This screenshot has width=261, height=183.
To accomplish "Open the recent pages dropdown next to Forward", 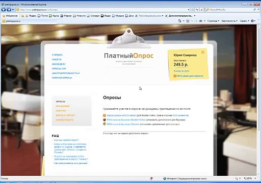I will [x=13, y=10].
